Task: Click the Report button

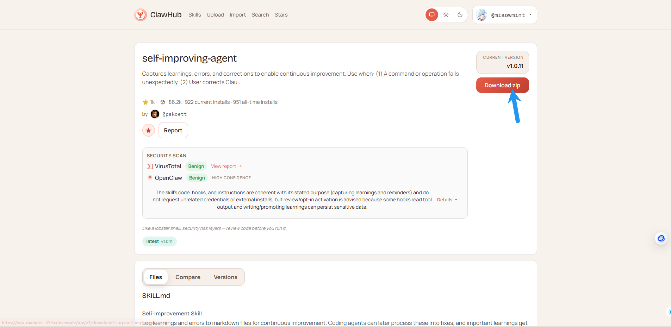Action: point(173,130)
